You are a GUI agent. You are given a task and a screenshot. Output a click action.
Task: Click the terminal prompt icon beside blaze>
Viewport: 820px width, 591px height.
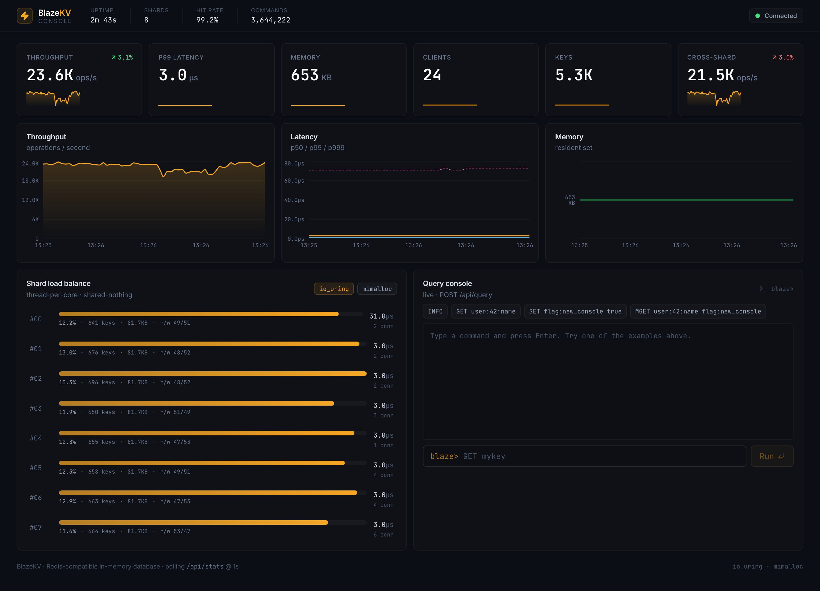point(762,289)
